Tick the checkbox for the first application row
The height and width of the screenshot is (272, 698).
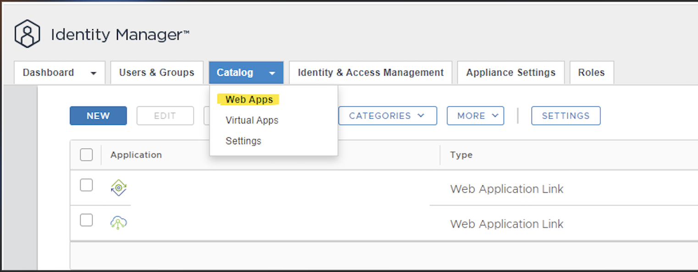(x=86, y=185)
